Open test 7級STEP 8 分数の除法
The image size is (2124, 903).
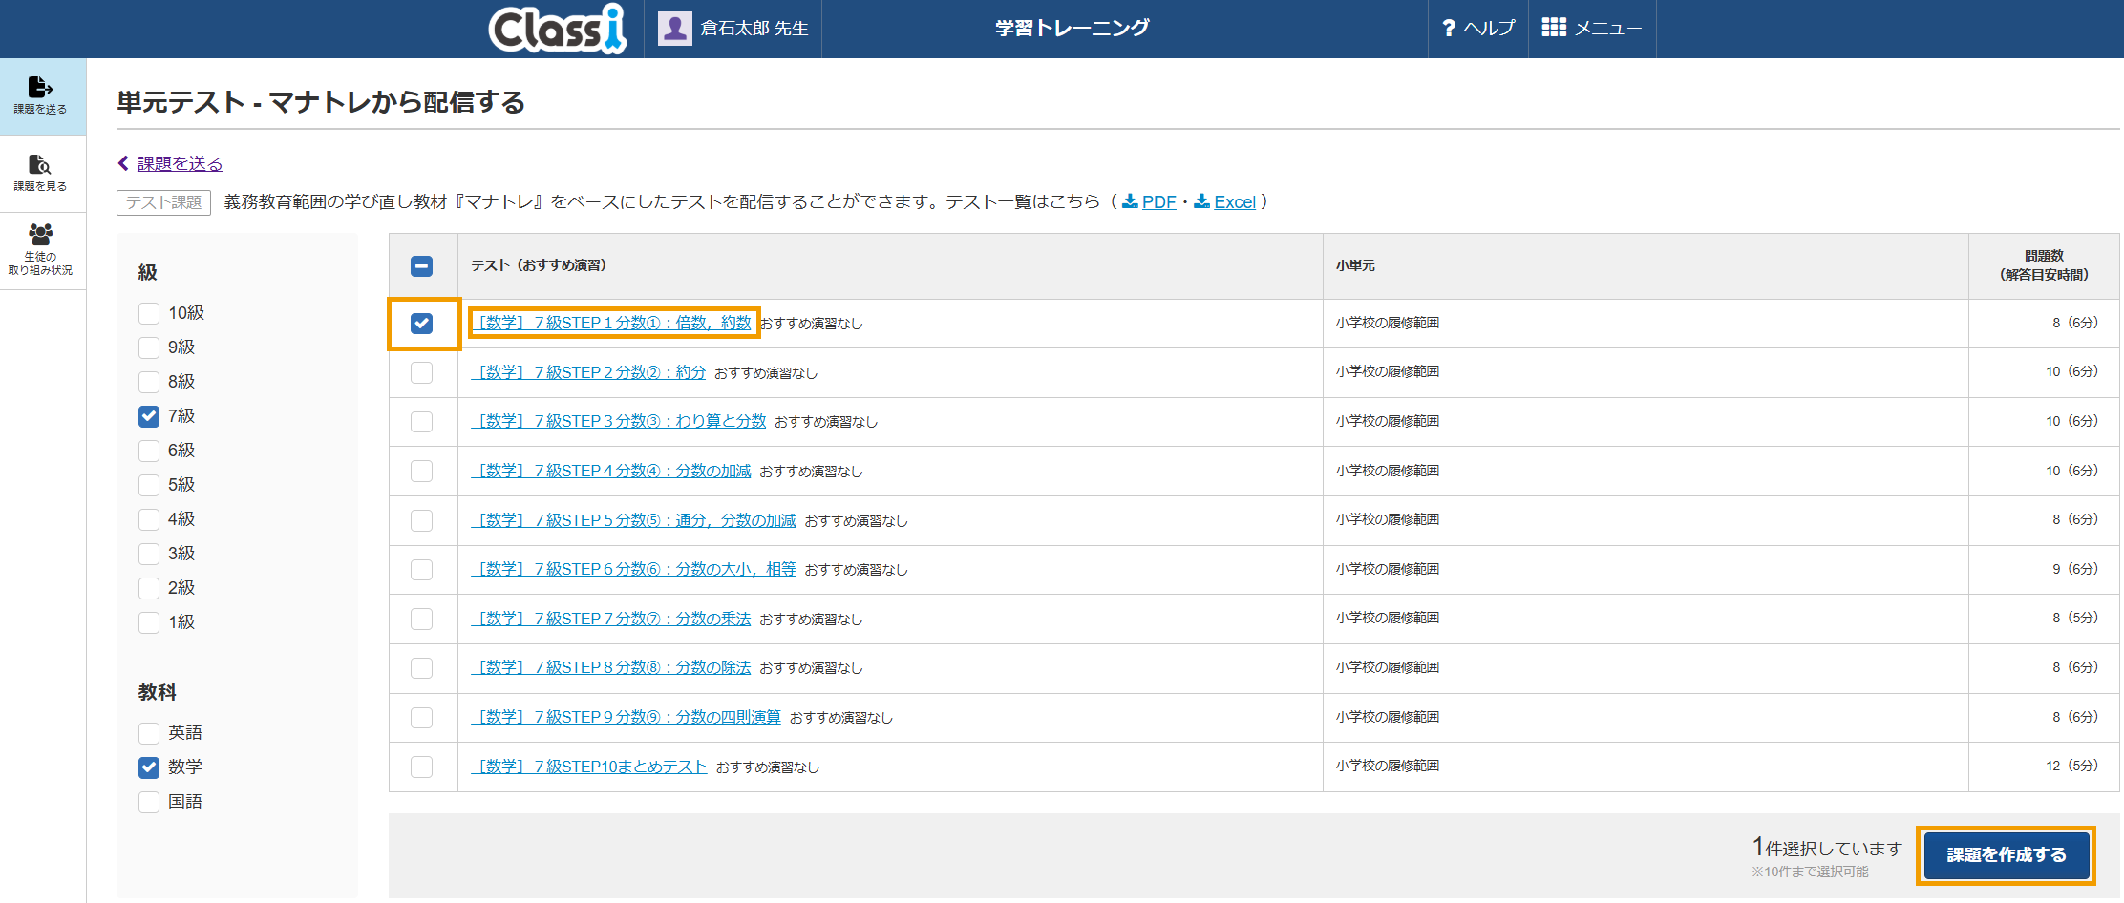tap(611, 667)
